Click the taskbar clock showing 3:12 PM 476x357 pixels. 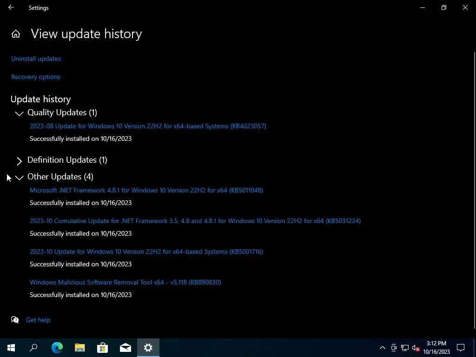(x=436, y=348)
